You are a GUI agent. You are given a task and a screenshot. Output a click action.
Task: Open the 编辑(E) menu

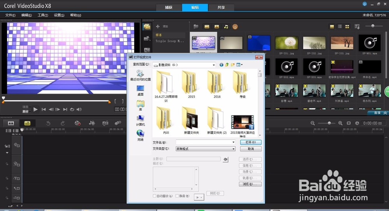click(26, 15)
